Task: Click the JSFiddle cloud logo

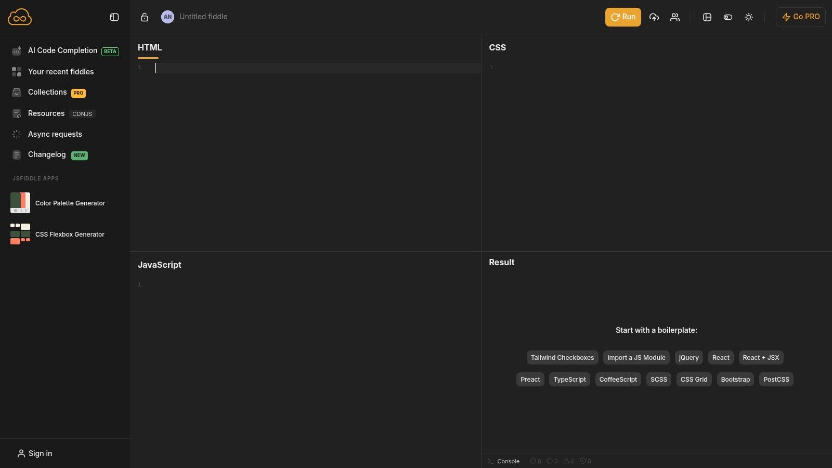Action: pos(20,17)
